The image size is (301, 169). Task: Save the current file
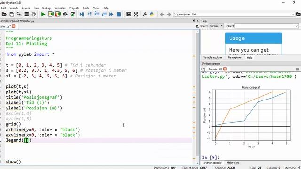click(12, 15)
